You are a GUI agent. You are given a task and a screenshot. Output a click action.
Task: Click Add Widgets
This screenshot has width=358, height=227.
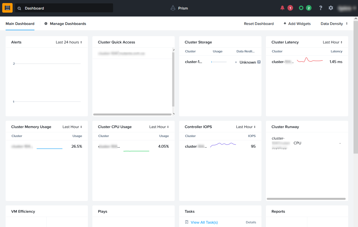pyautogui.click(x=297, y=24)
